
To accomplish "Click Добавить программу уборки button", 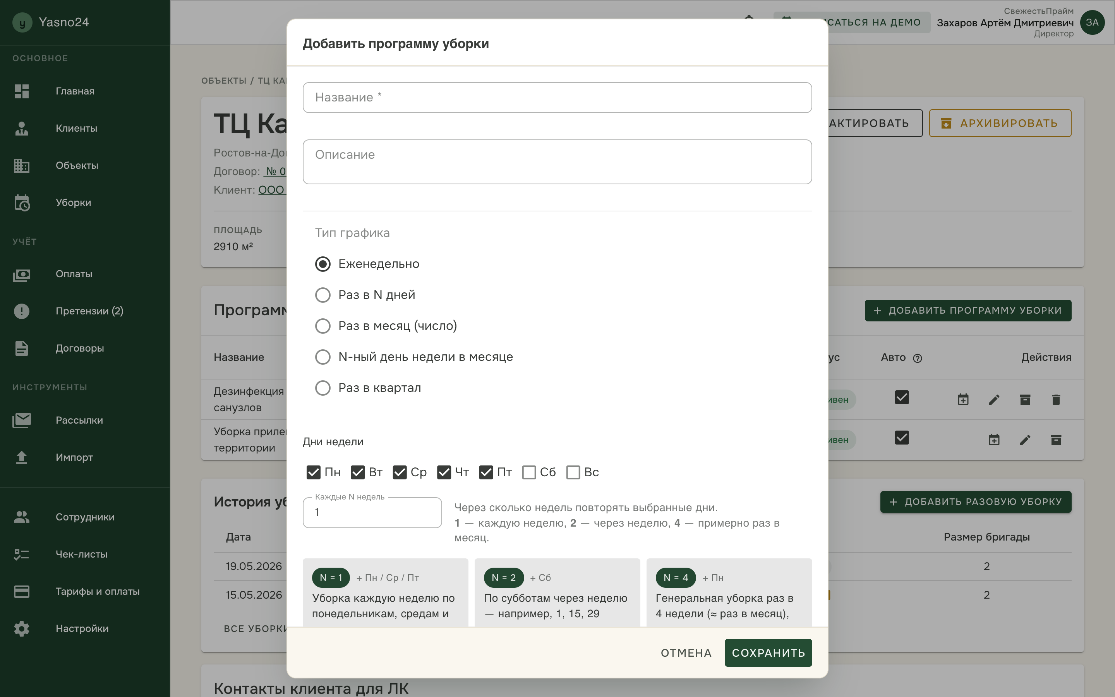I will (967, 311).
